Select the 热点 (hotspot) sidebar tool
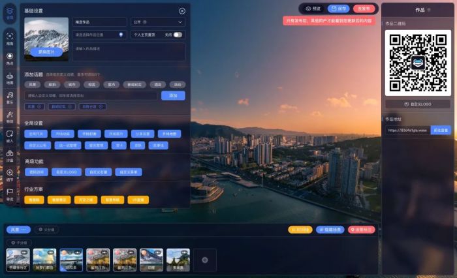Viewport: 457px width, 278px height. [x=9, y=57]
